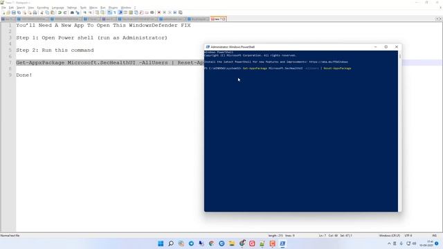
Task: Toggle synchronize horizontal scrolling icon
Action: [102, 12]
